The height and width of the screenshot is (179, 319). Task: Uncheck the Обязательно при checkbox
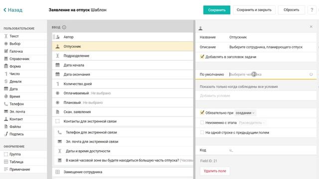[202, 112]
